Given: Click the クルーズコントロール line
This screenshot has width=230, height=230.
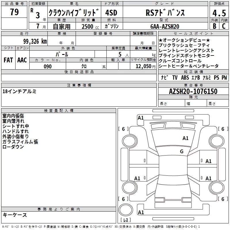Looking at the screenshot, I should pyautogui.click(x=180, y=61).
